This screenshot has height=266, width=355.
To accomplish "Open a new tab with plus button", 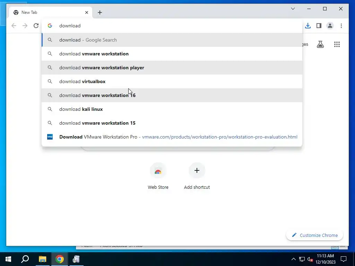I will click(x=100, y=12).
